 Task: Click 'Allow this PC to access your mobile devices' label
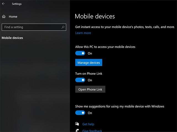coord(105,47)
